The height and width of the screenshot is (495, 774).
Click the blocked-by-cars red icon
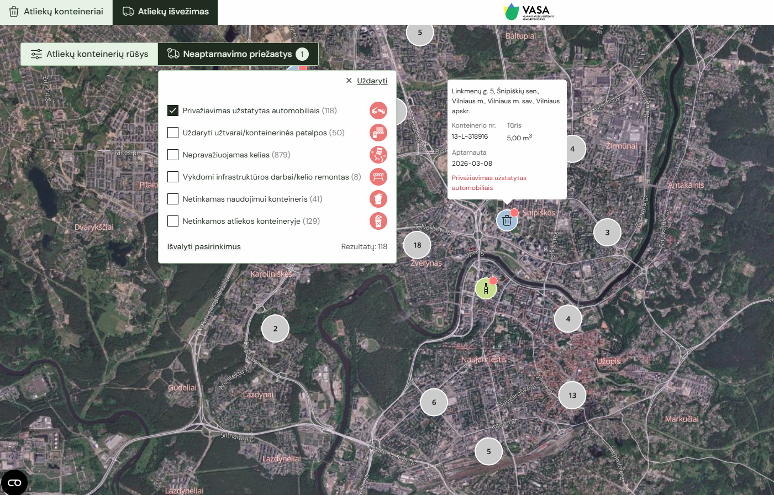click(x=378, y=110)
